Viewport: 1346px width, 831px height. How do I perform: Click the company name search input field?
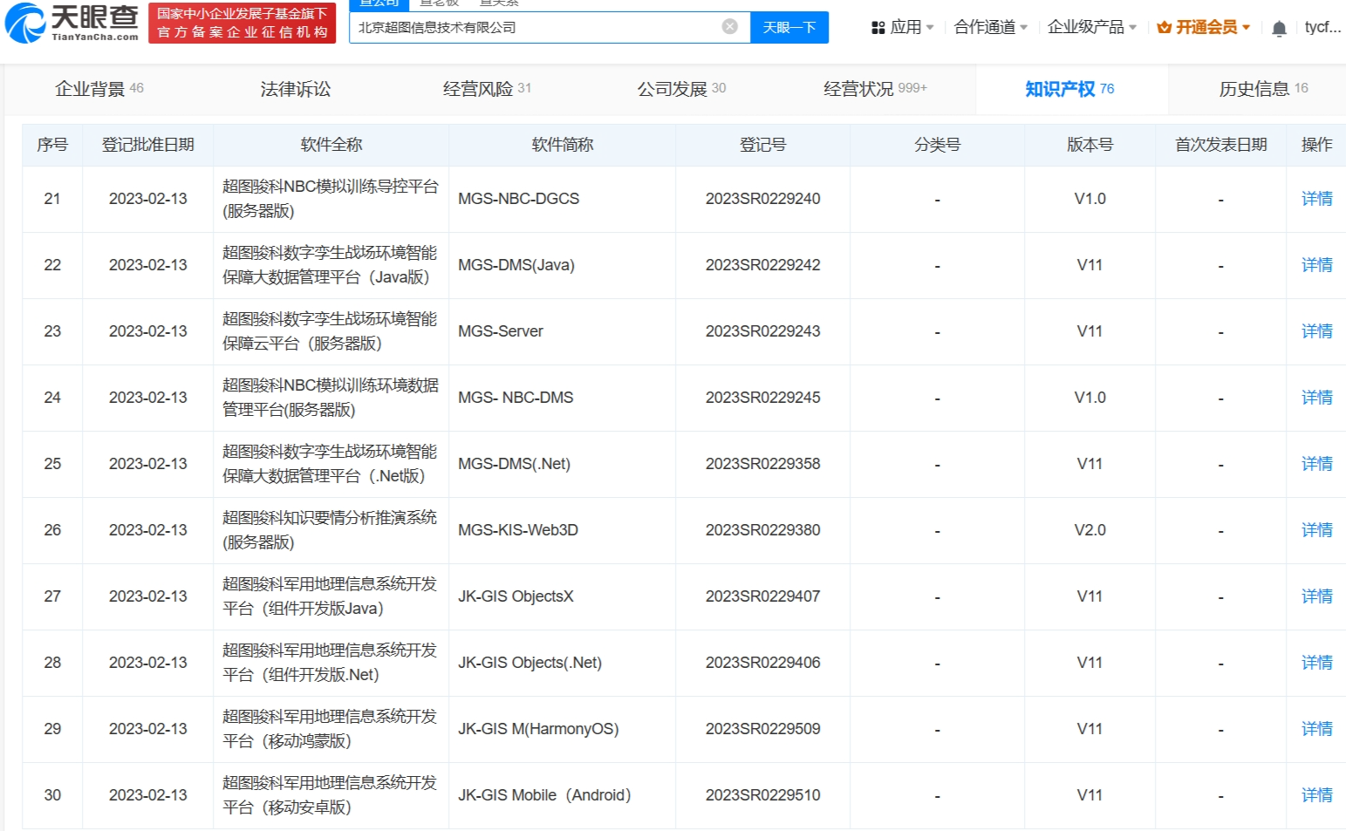coord(536,28)
